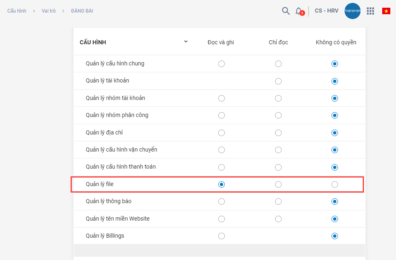Set Quản lý địa chỉ to Chỉ đọc

[278, 133]
